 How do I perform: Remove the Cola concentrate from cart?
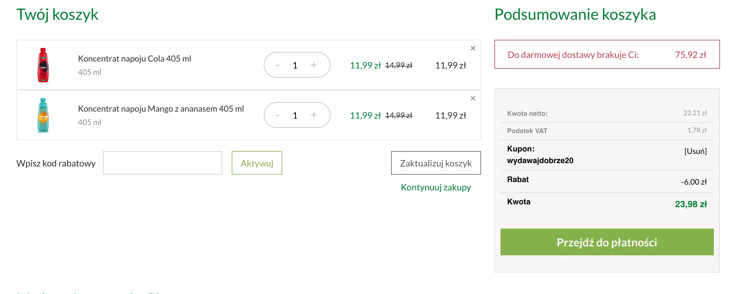point(473,48)
